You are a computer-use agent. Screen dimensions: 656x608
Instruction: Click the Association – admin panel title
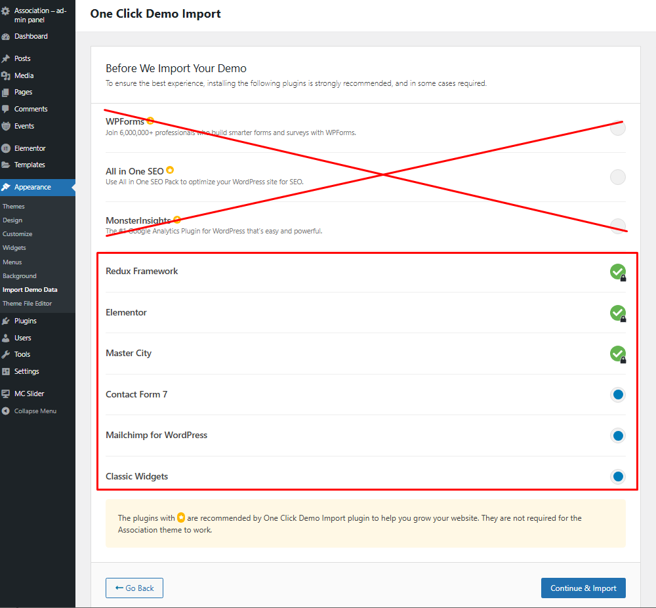coord(41,15)
